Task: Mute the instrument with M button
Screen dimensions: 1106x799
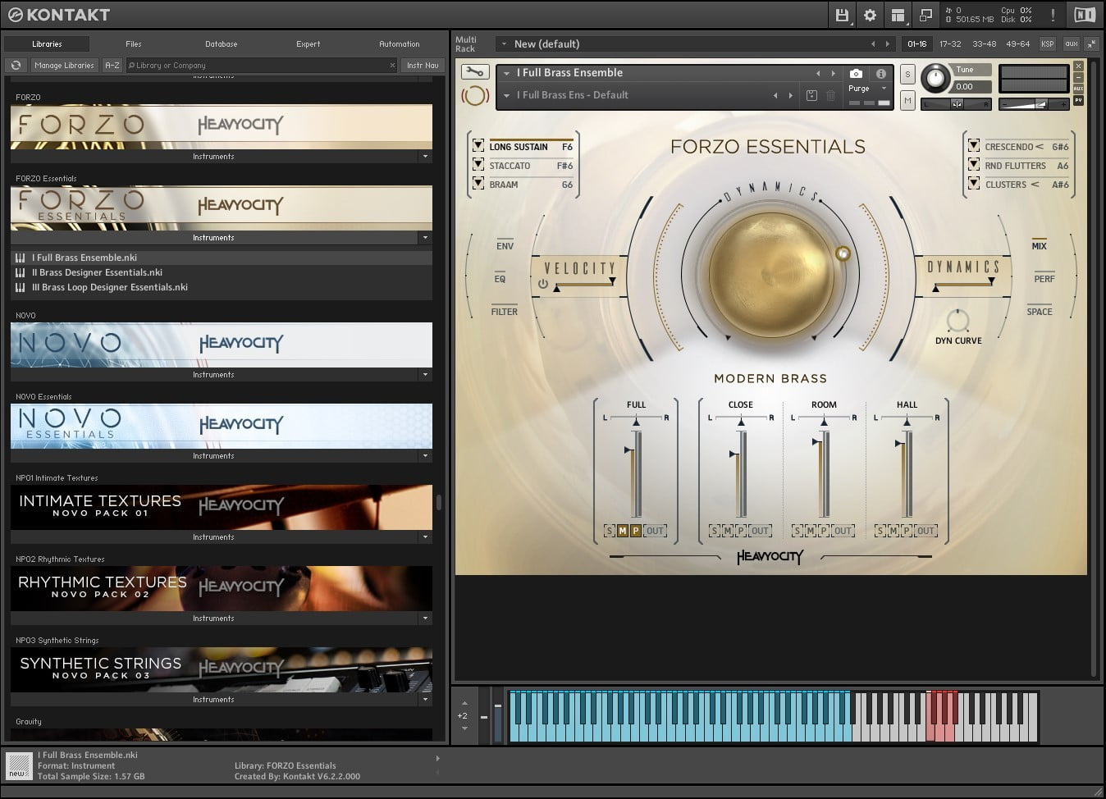Action: [907, 100]
